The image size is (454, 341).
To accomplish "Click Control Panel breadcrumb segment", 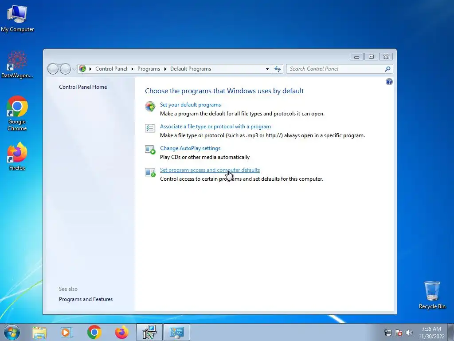I will click(111, 69).
